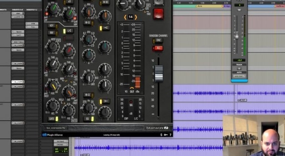Toggle the IN SC button
The image size is (285, 156).
pos(105,3)
